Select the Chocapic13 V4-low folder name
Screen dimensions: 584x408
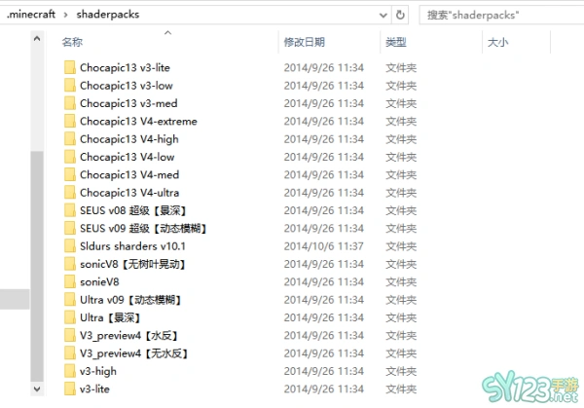click(x=127, y=157)
